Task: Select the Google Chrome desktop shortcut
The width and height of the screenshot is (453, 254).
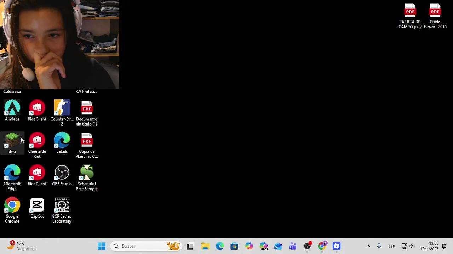Action: [x=12, y=210]
